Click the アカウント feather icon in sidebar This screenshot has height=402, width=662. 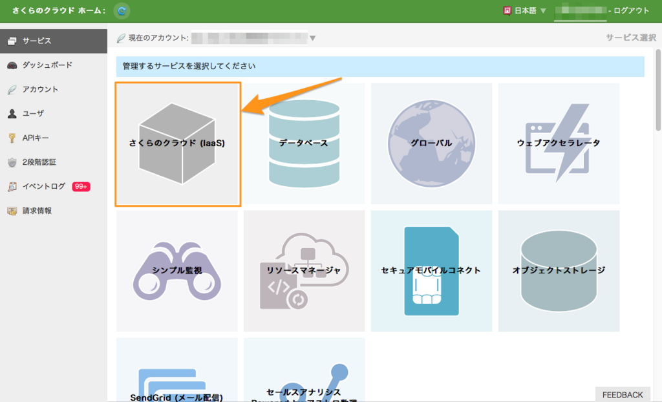[12, 89]
